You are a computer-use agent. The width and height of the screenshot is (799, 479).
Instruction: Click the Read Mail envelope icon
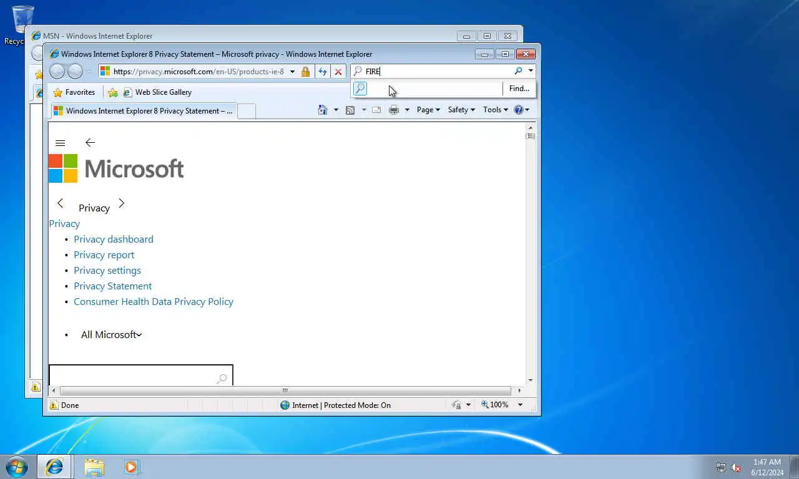coord(376,110)
